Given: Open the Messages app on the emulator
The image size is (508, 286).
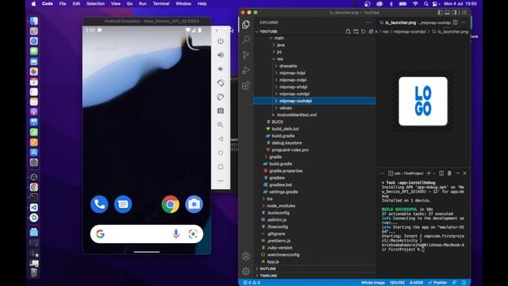Looking at the screenshot, I should click(123, 204).
